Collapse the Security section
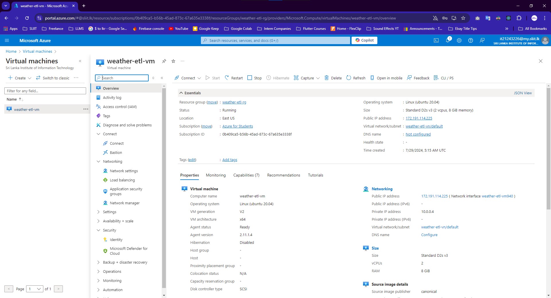This screenshot has height=298, width=551. pyautogui.click(x=99, y=230)
